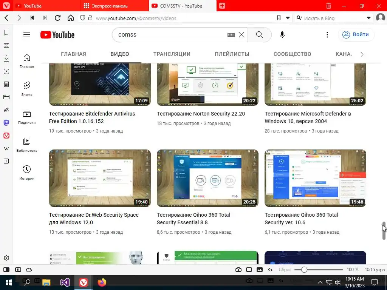Open the Bookmarks panel
387x290 pixels.
click(6, 32)
